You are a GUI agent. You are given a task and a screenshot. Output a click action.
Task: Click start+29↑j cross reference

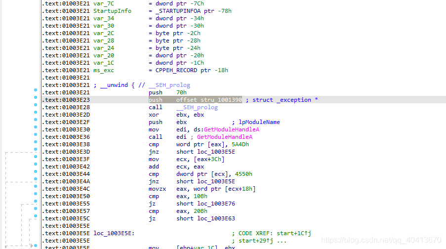(256, 241)
